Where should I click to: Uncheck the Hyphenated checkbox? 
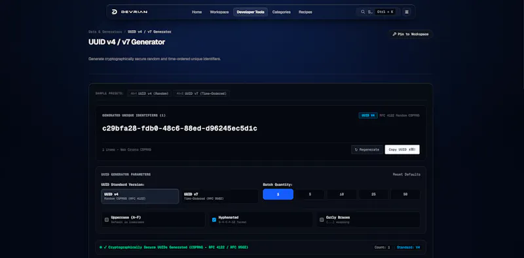[214, 220]
